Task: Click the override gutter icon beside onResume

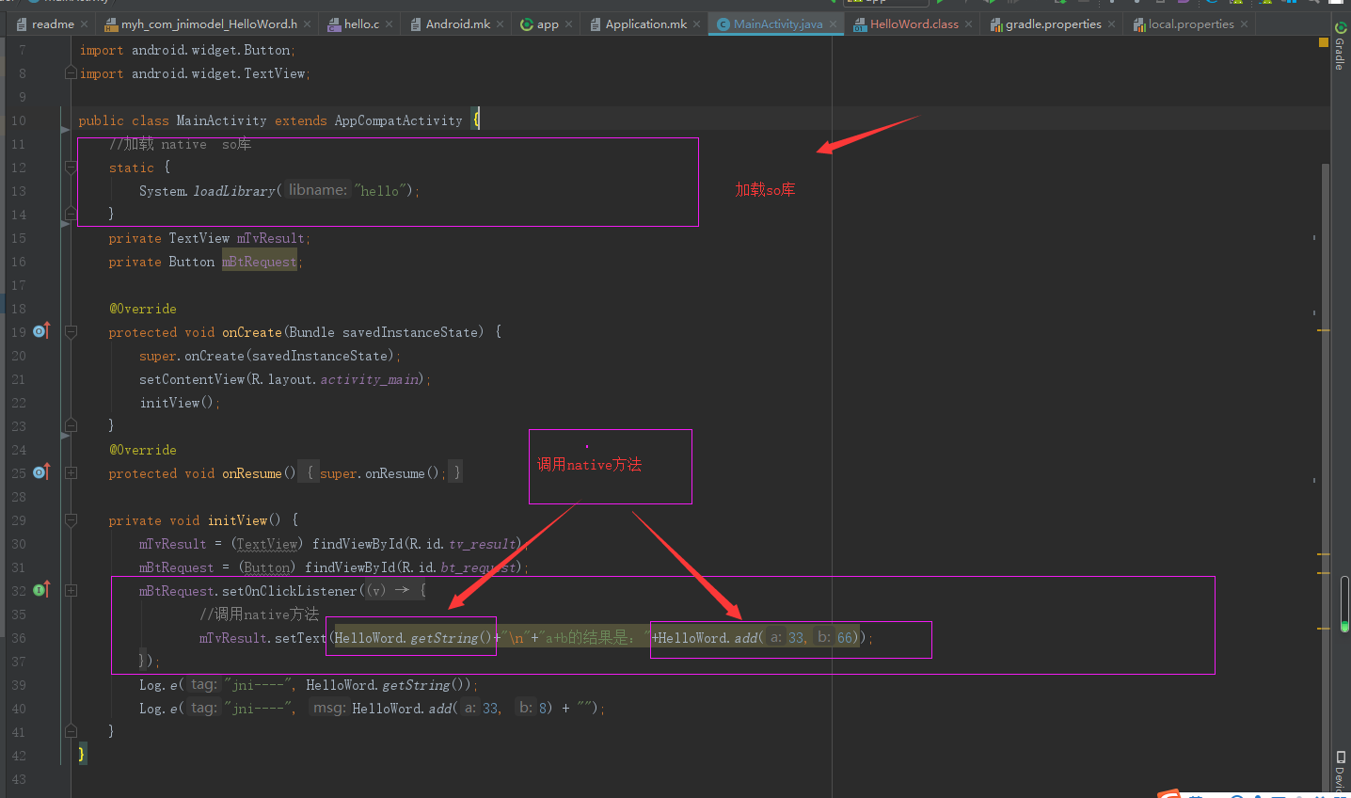Action: (40, 472)
